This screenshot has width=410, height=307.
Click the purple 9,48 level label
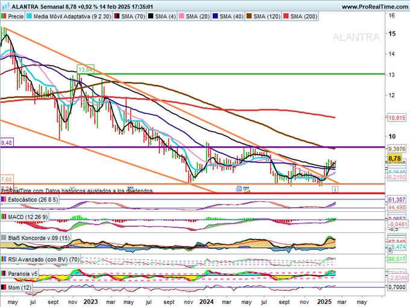tap(7, 143)
